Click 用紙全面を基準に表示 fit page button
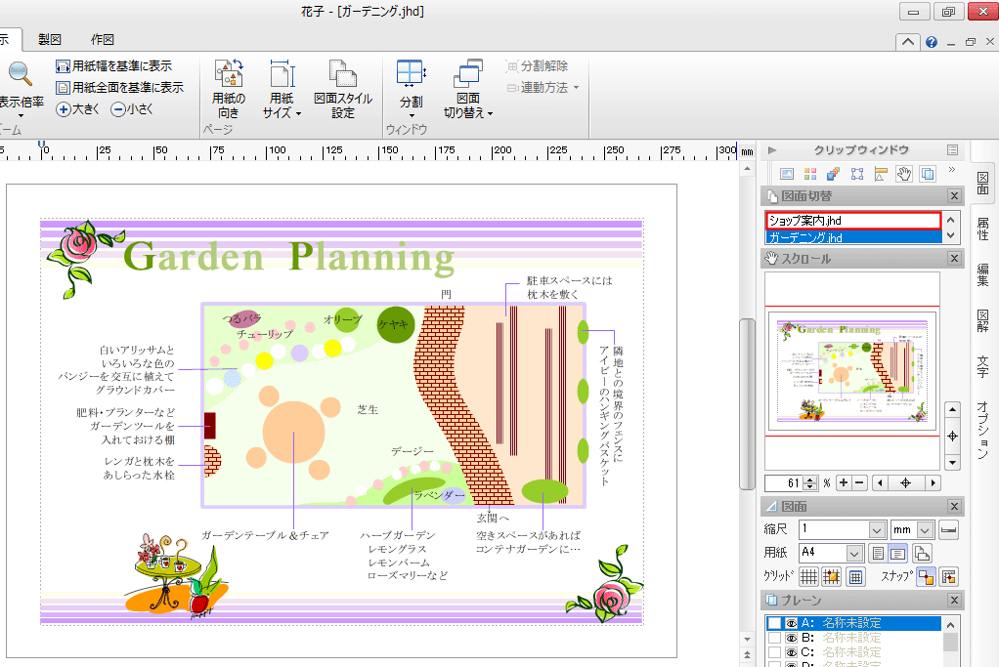999x667 pixels. tap(120, 87)
